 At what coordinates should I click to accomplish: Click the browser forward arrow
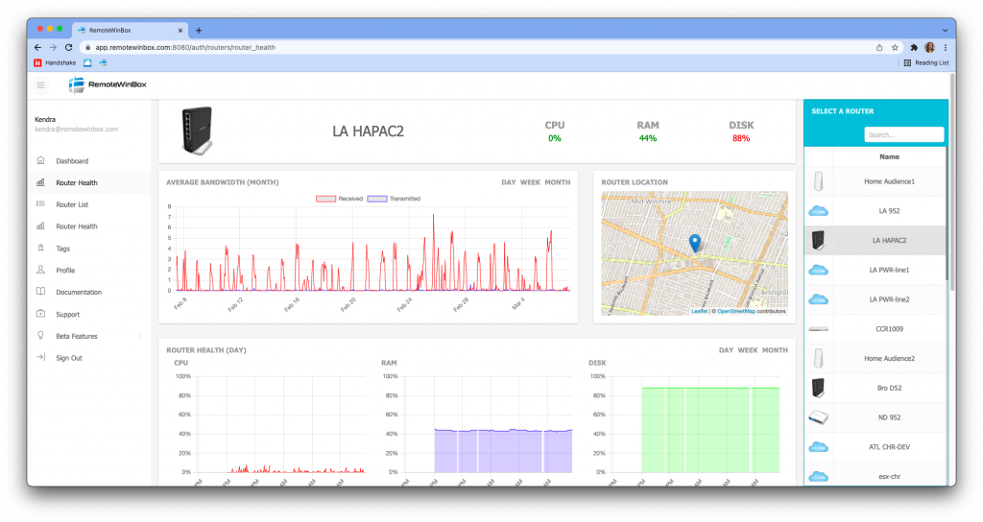click(x=54, y=48)
